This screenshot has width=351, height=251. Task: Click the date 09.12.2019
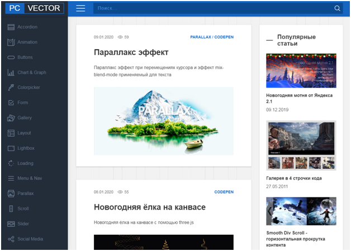277,110
